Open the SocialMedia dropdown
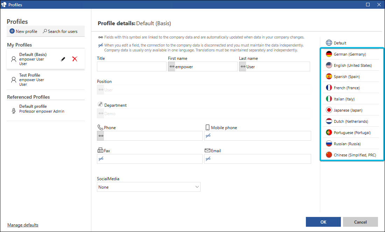Image resolution: width=385 pixels, height=232 pixels. pyautogui.click(x=148, y=187)
